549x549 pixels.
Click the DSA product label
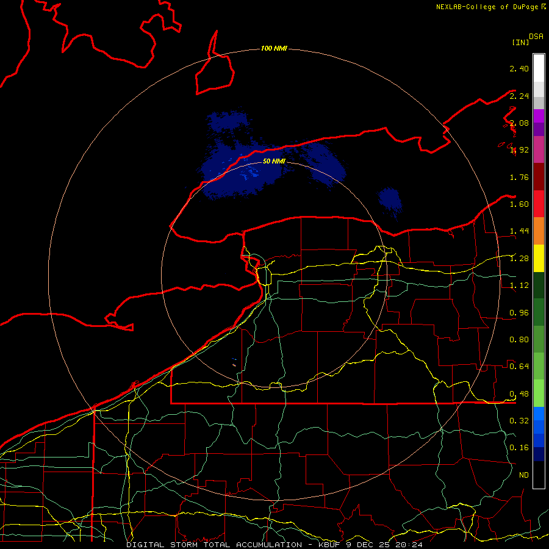pyautogui.click(x=536, y=37)
